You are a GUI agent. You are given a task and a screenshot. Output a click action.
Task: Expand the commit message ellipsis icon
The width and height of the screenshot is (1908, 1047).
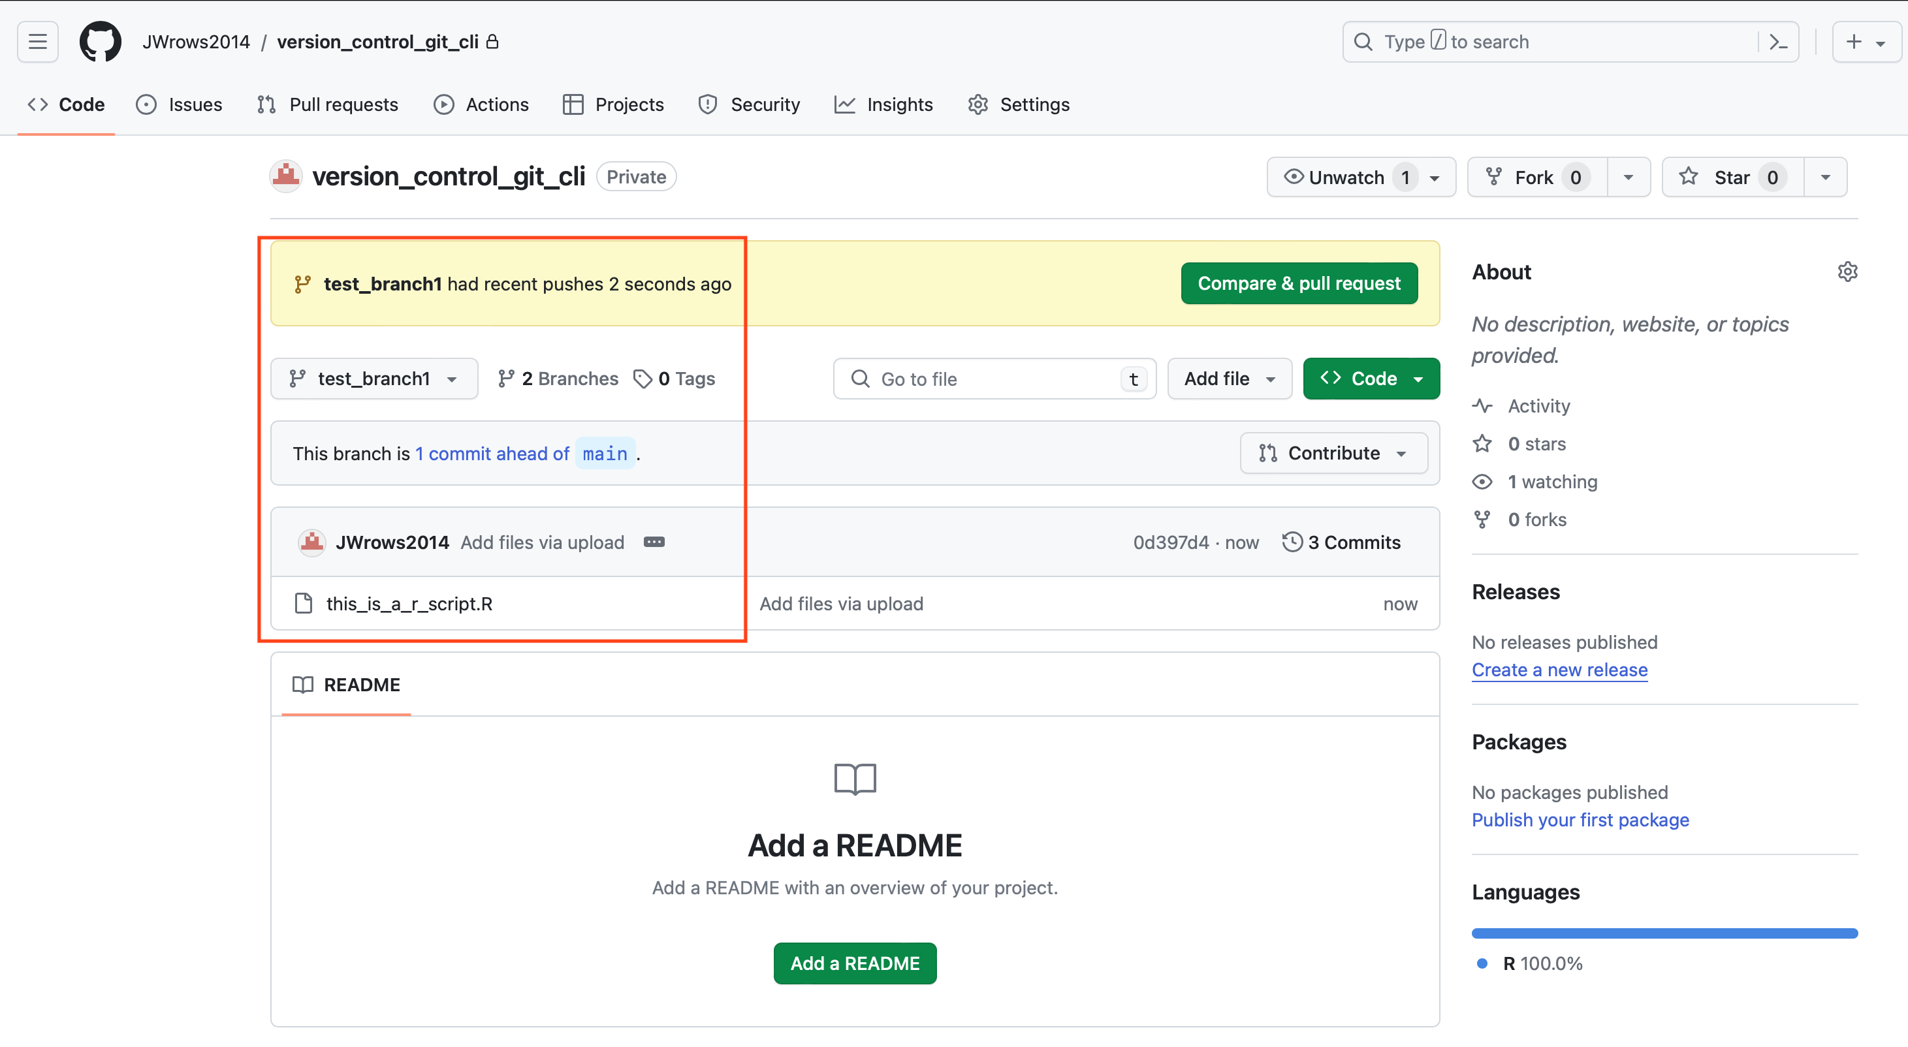click(653, 542)
